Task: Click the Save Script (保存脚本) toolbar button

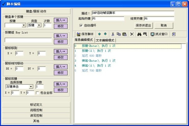Action: (85, 34)
